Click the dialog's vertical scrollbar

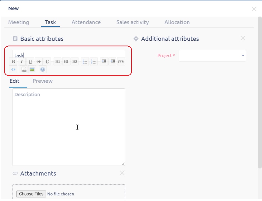coord(260,91)
